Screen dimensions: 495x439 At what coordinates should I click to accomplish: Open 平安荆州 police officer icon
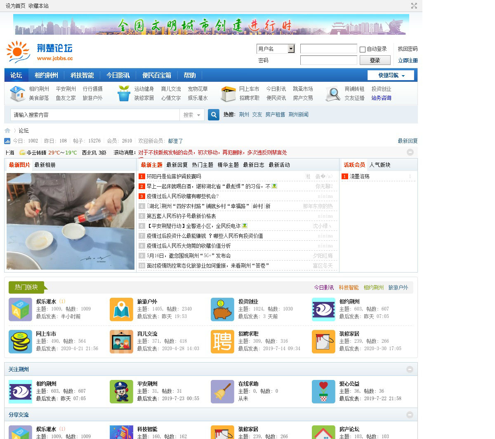click(x=121, y=392)
